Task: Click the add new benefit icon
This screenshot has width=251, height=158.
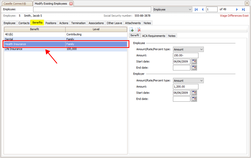Action: coord(132,30)
